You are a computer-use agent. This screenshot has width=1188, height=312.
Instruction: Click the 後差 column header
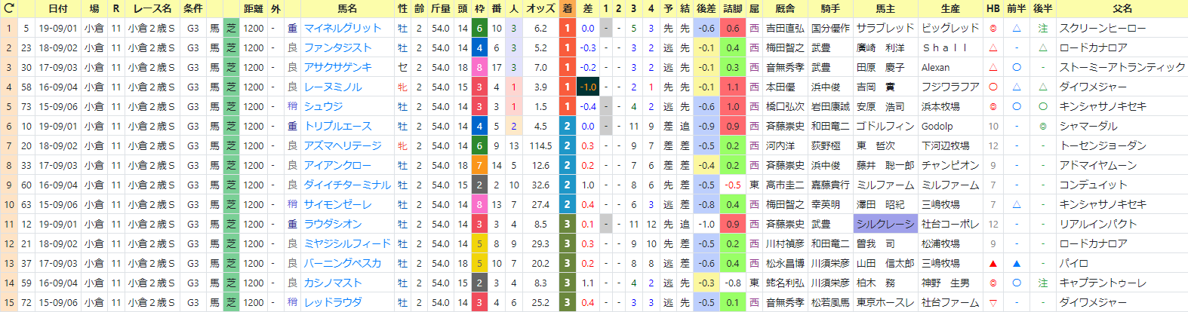pyautogui.click(x=706, y=8)
